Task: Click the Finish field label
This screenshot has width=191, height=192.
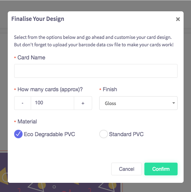Action: (110, 89)
